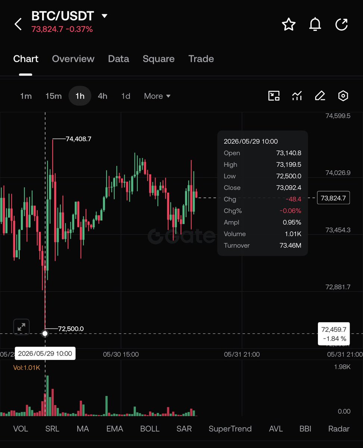
Task: Enable BBI indicator
Action: click(305, 429)
